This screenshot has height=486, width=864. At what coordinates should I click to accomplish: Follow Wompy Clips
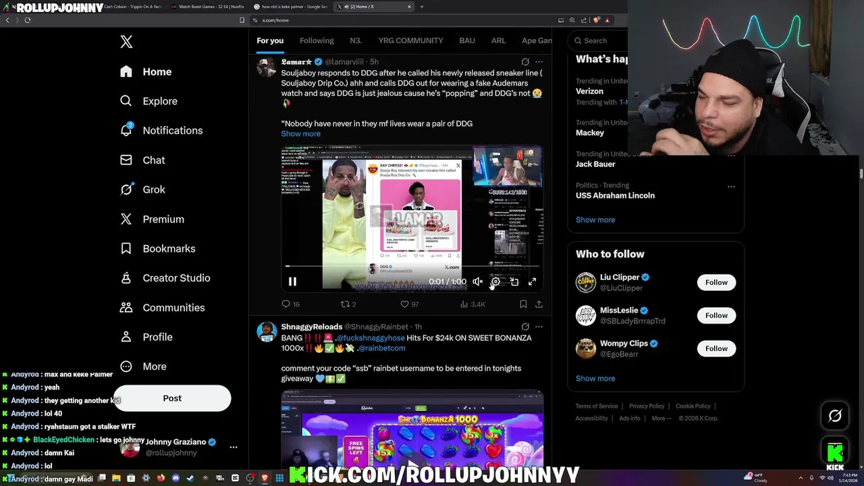pos(716,348)
